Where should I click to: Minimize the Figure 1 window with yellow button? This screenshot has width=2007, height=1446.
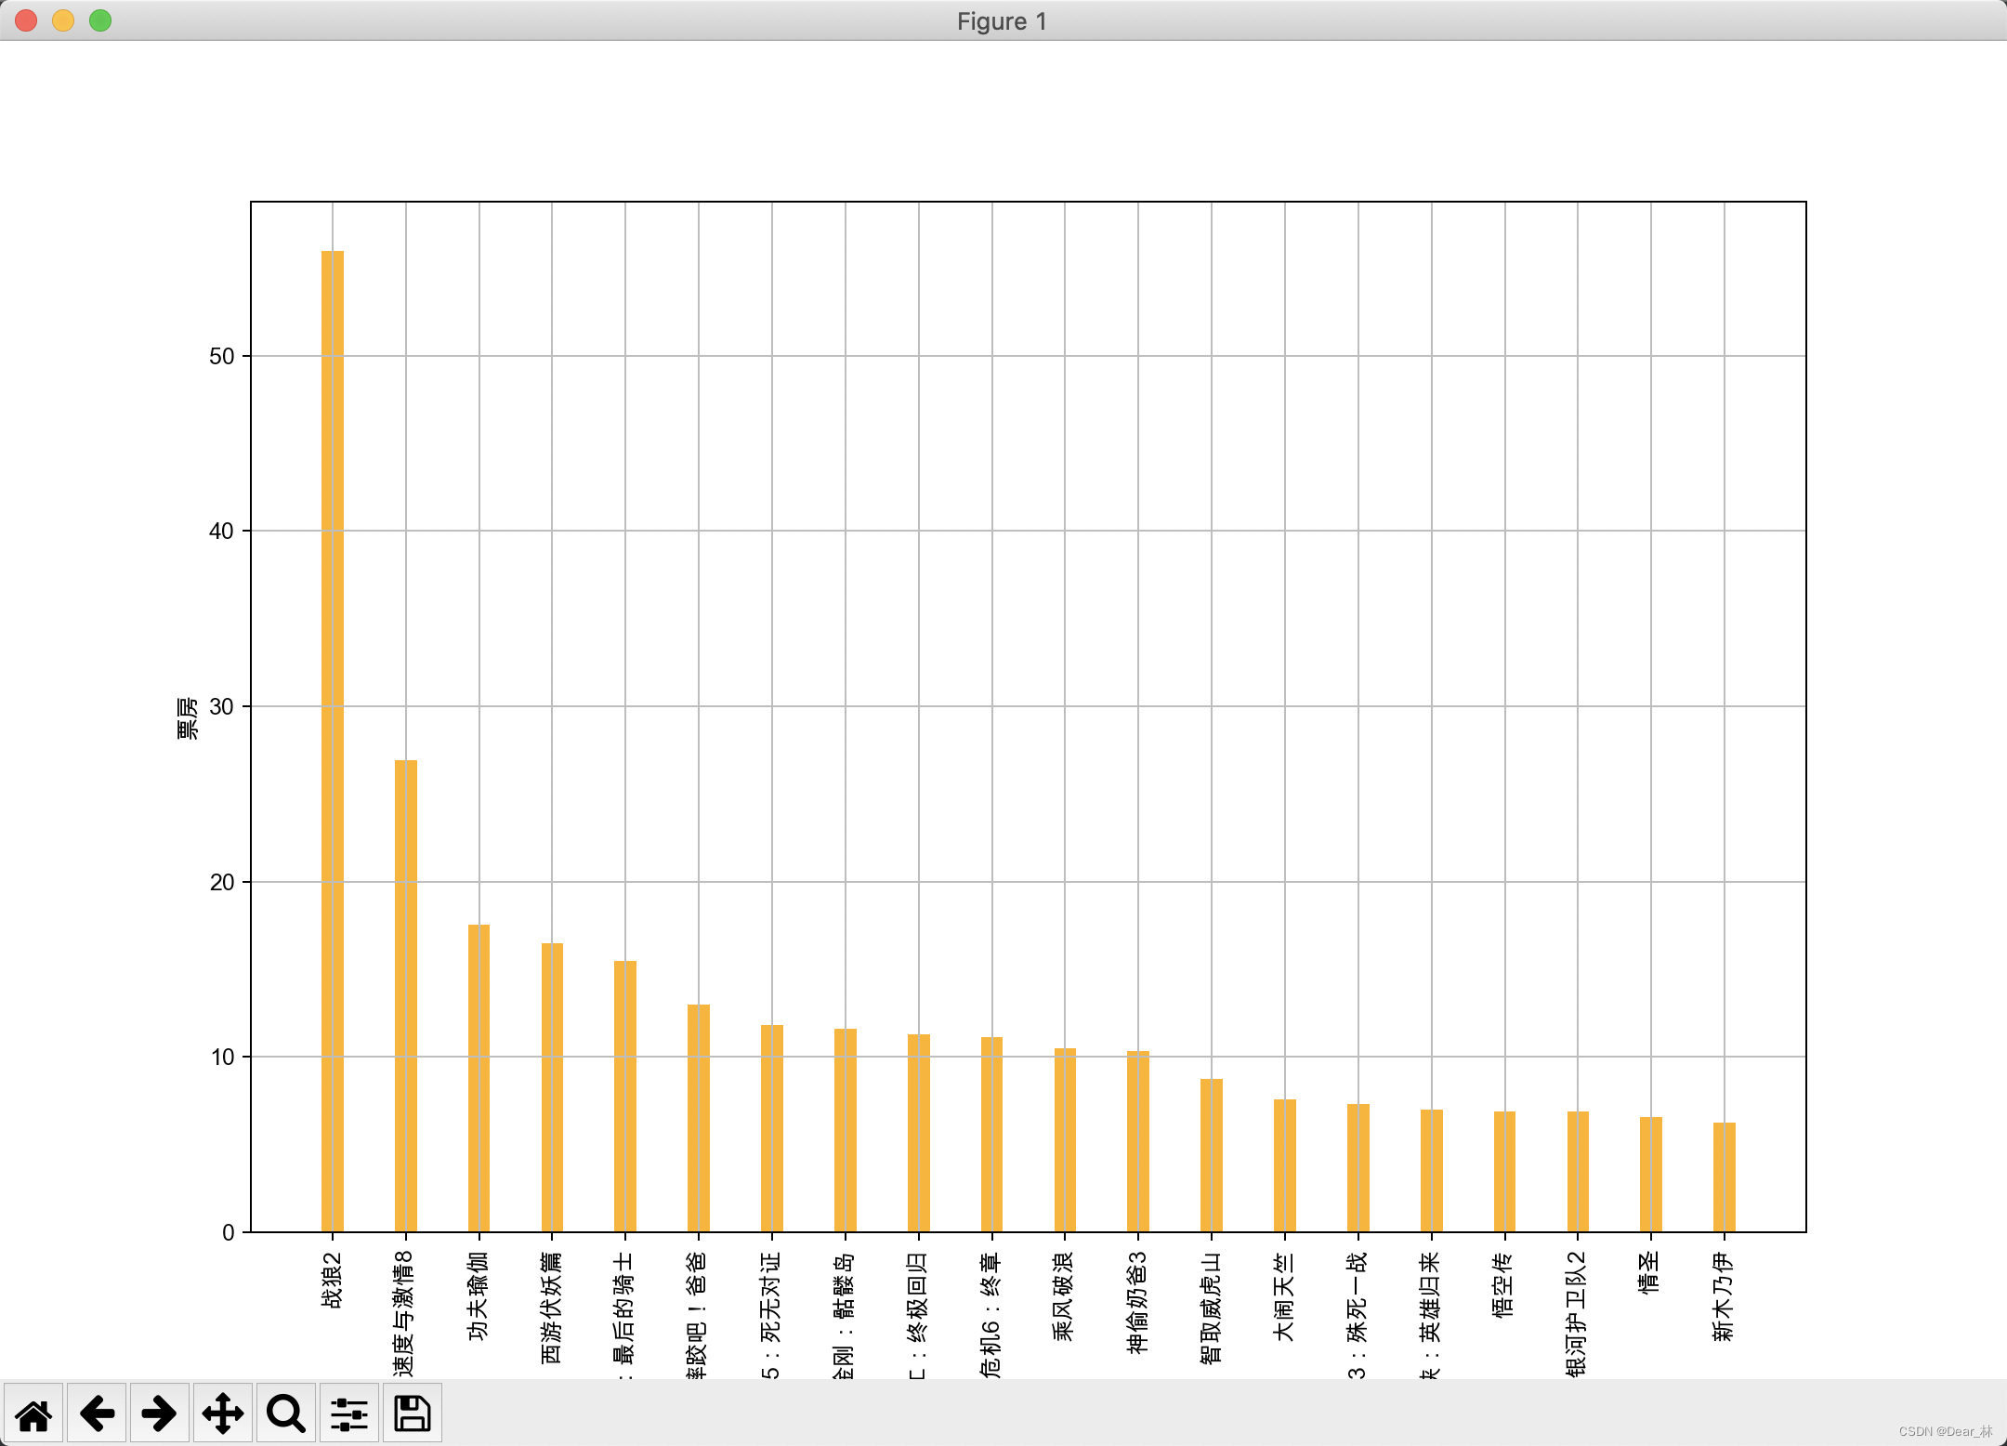pyautogui.click(x=63, y=20)
